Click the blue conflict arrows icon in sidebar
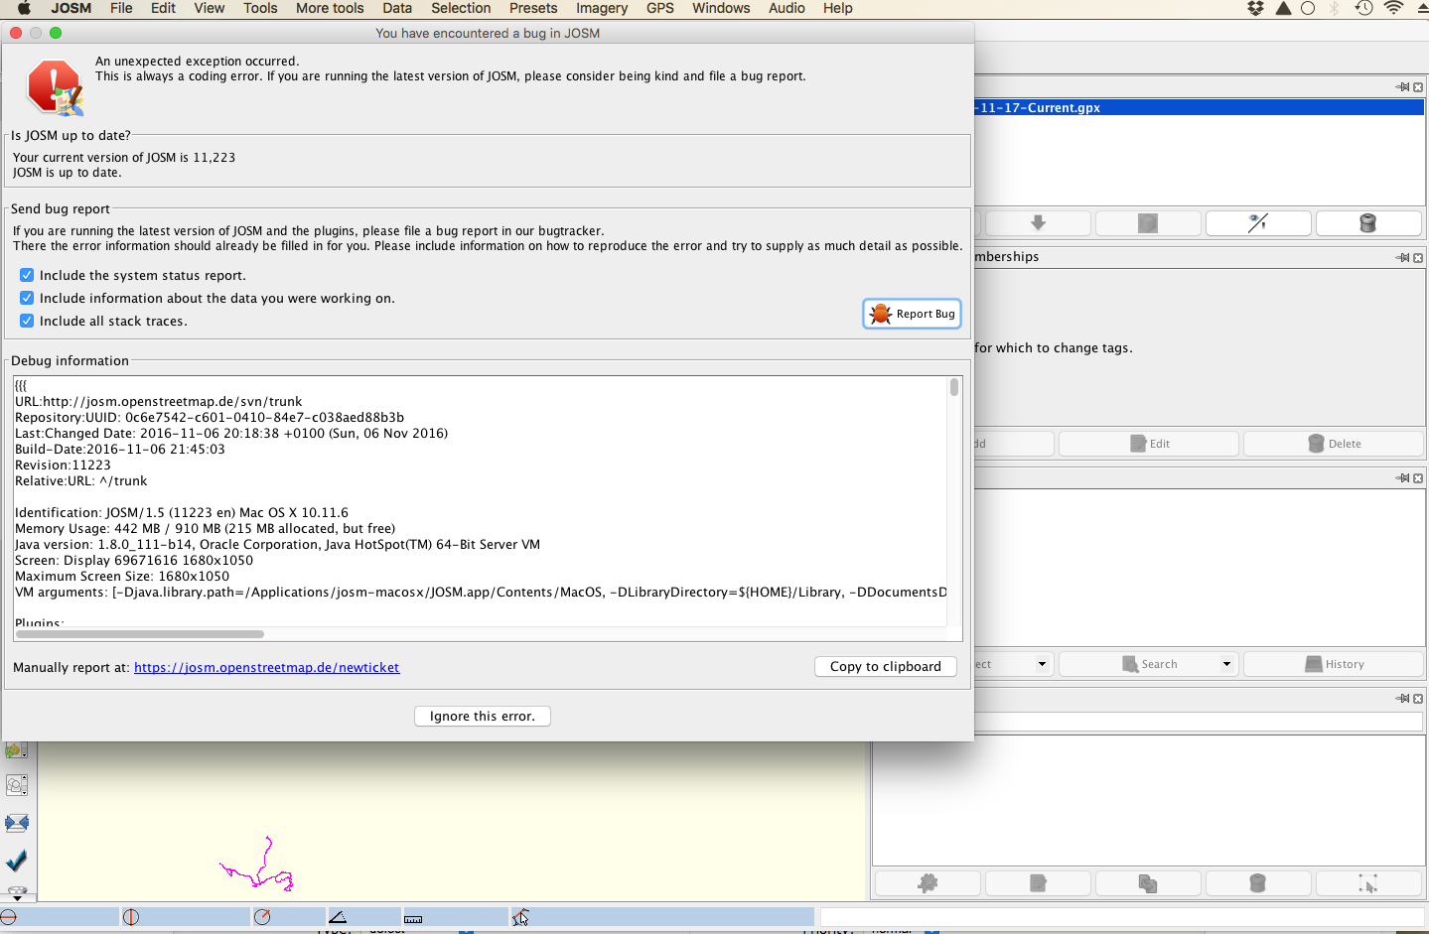This screenshot has height=934, width=1429. (17, 823)
